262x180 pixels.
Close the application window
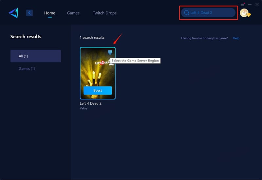257,5
